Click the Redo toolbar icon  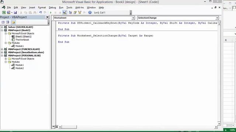pos(45,12)
